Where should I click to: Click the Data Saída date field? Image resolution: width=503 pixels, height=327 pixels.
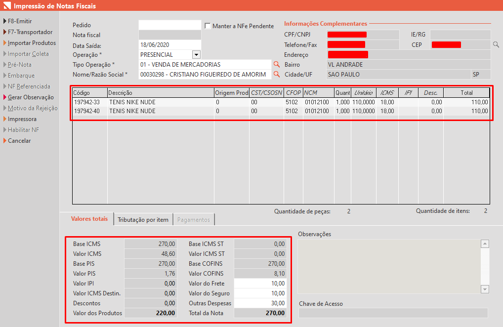click(169, 45)
